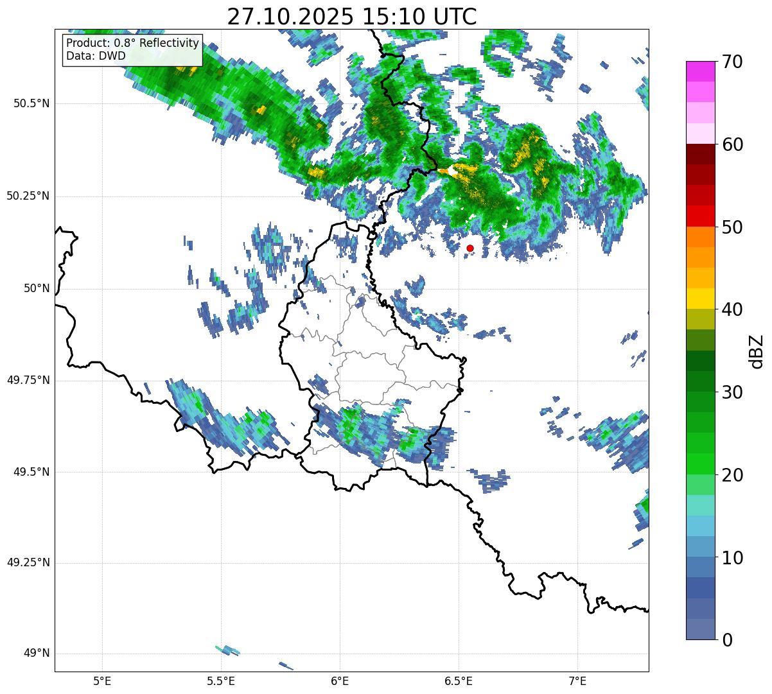772x694 pixels.
Task: Click the Product: 0.8° Reflectivity label
Action: click(x=133, y=43)
